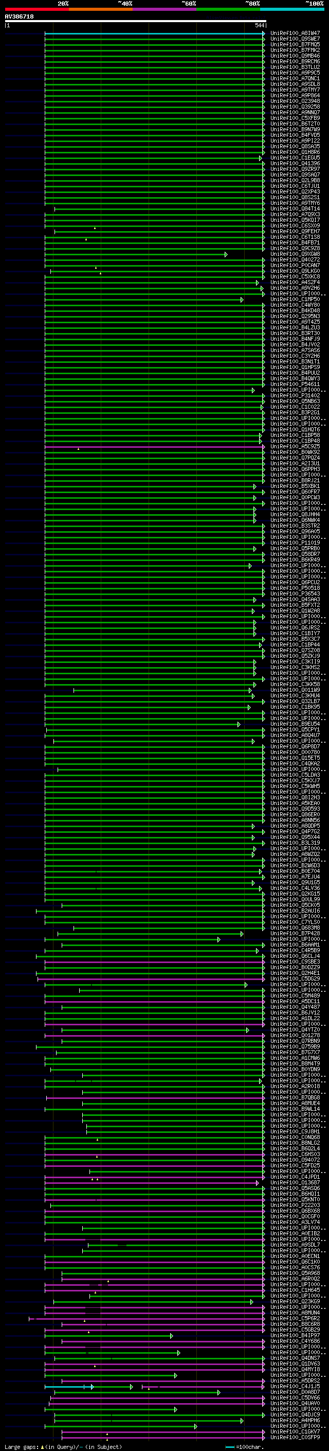Select the label UniRef100_A9P9C5
329x1451 pixels.
[x=295, y=73]
